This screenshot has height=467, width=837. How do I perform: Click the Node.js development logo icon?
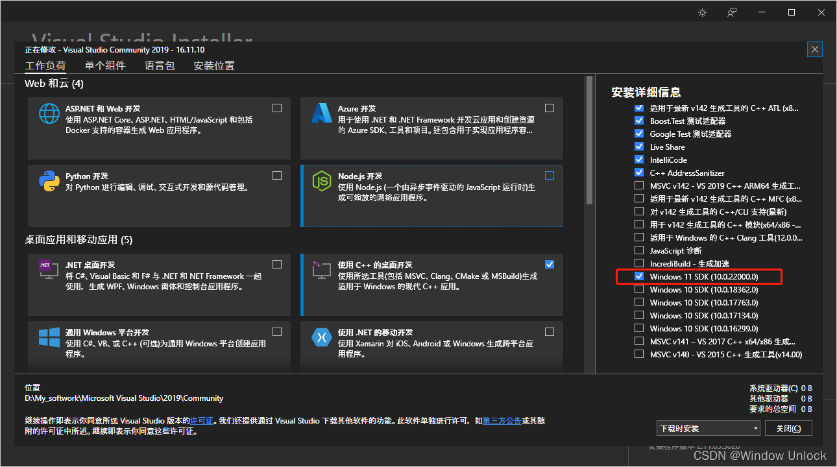pyautogui.click(x=322, y=181)
